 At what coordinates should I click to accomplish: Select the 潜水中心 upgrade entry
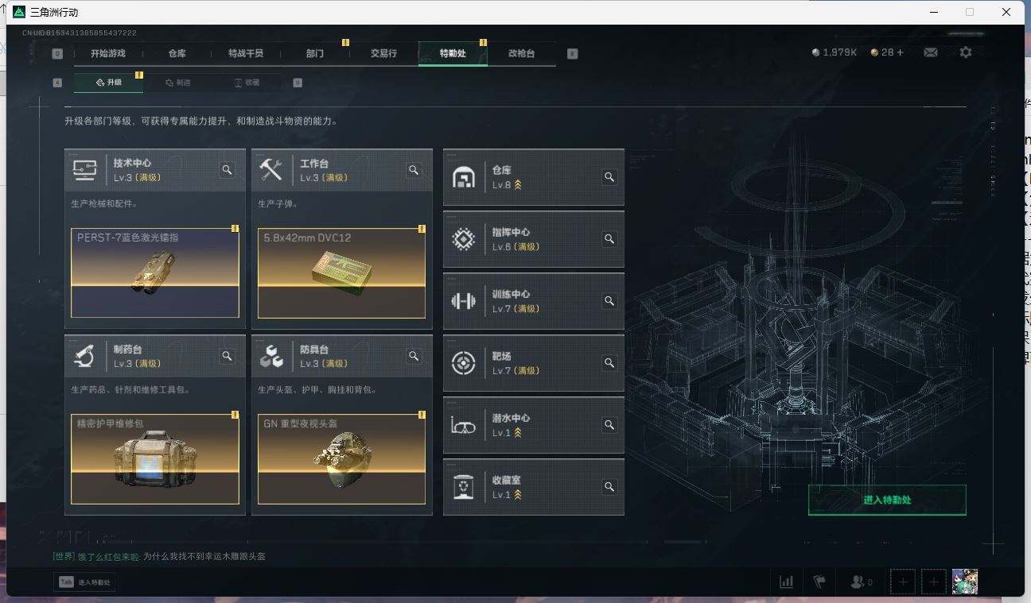tap(534, 425)
